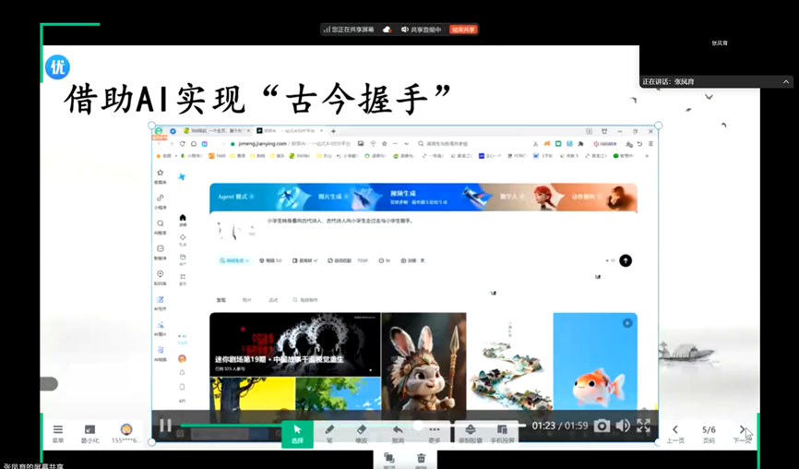799x469 pixels.
Task: Open the goldfish thumbnail image
Action: click(x=593, y=360)
